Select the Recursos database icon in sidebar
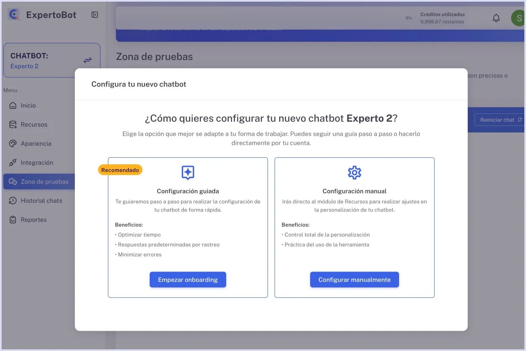 pyautogui.click(x=12, y=124)
